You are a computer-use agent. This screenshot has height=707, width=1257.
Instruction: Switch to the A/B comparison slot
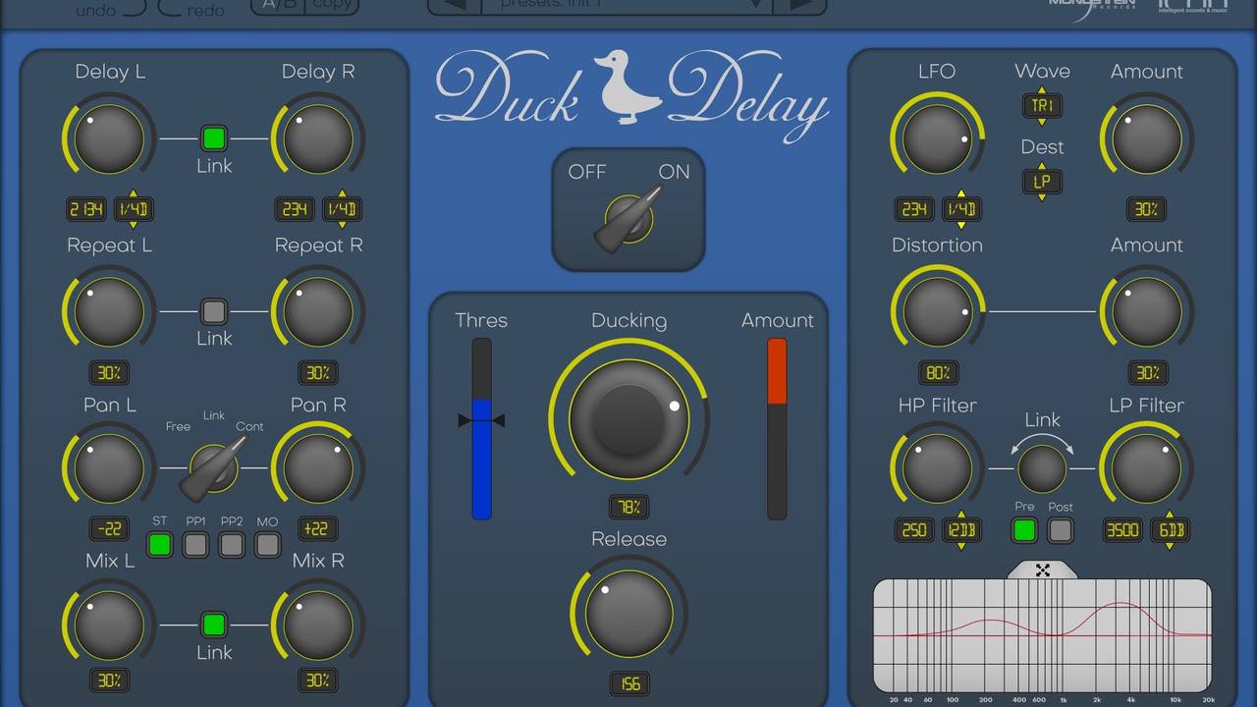[x=278, y=5]
